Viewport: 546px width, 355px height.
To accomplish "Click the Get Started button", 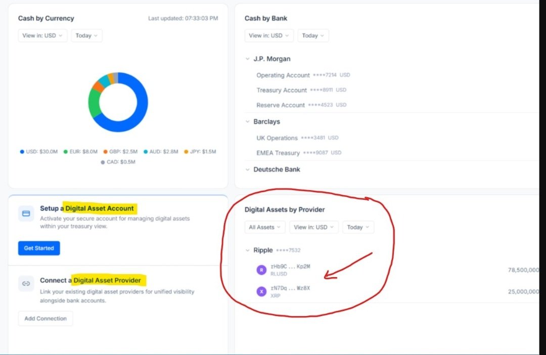I will [x=39, y=248].
